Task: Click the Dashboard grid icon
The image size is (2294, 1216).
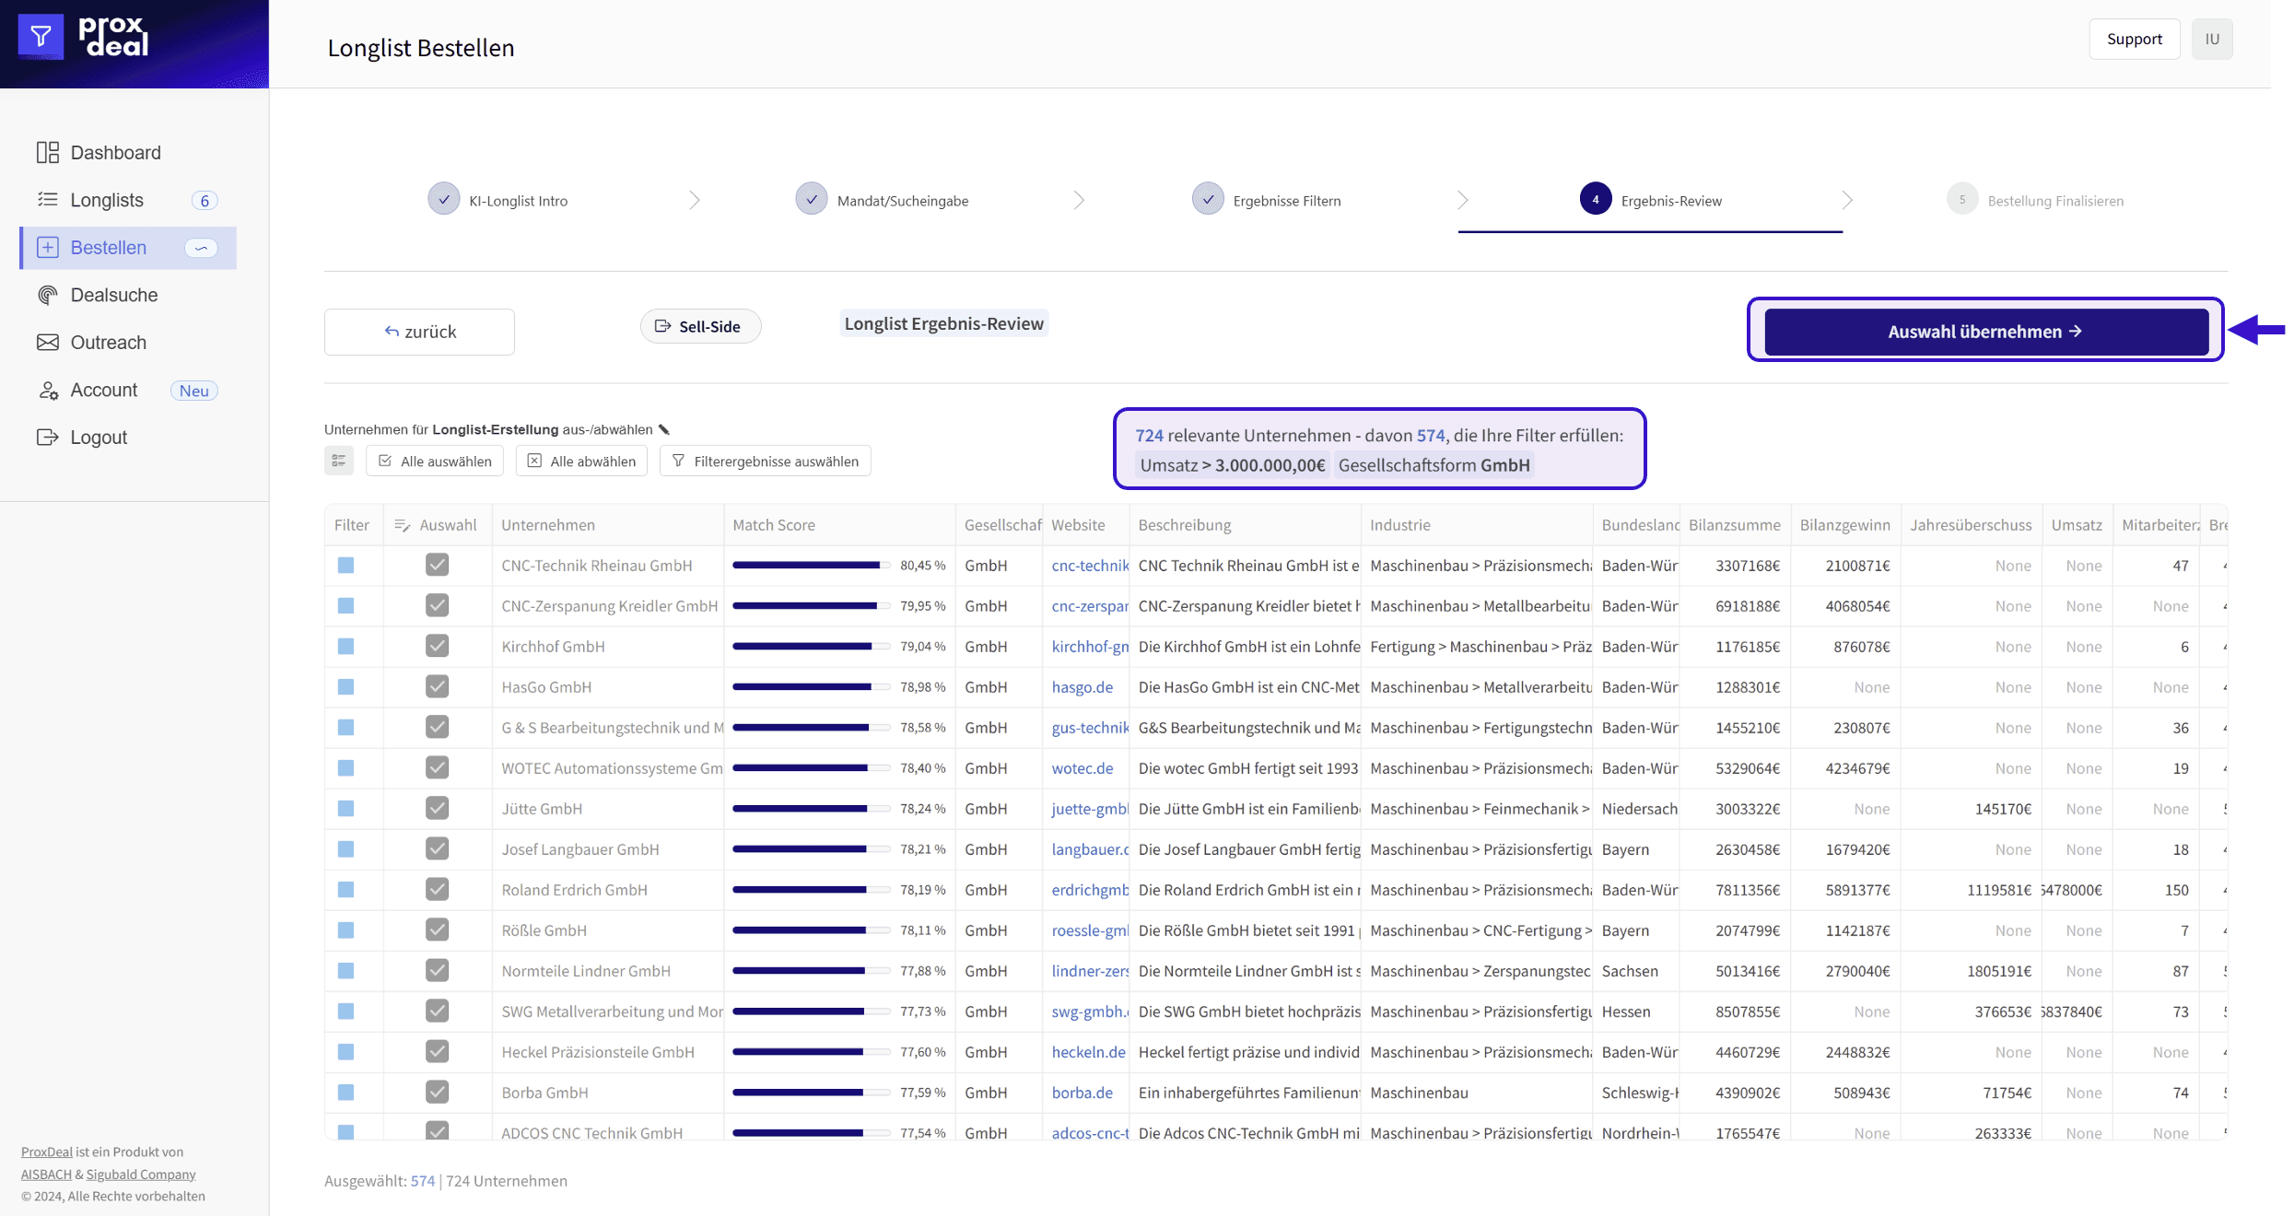Action: pos(48,152)
